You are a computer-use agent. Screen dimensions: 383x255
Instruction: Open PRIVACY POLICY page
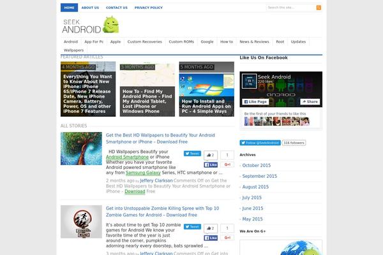point(149,8)
